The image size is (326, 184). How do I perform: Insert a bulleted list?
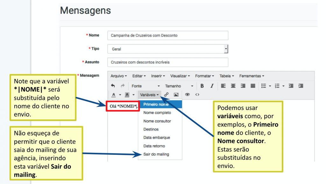[264, 86]
